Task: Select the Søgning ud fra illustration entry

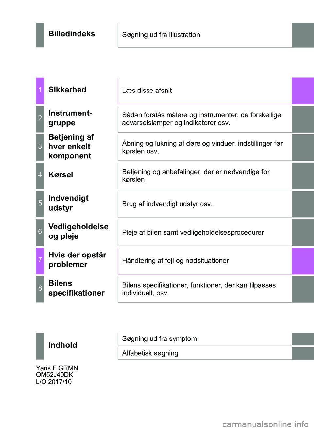Action: (x=161, y=35)
